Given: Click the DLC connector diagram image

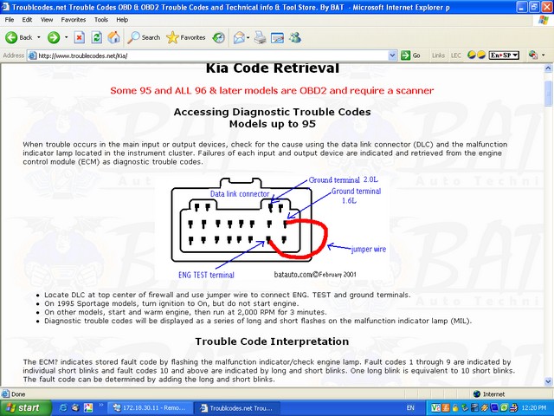Looking at the screenshot, I should coord(272,228).
